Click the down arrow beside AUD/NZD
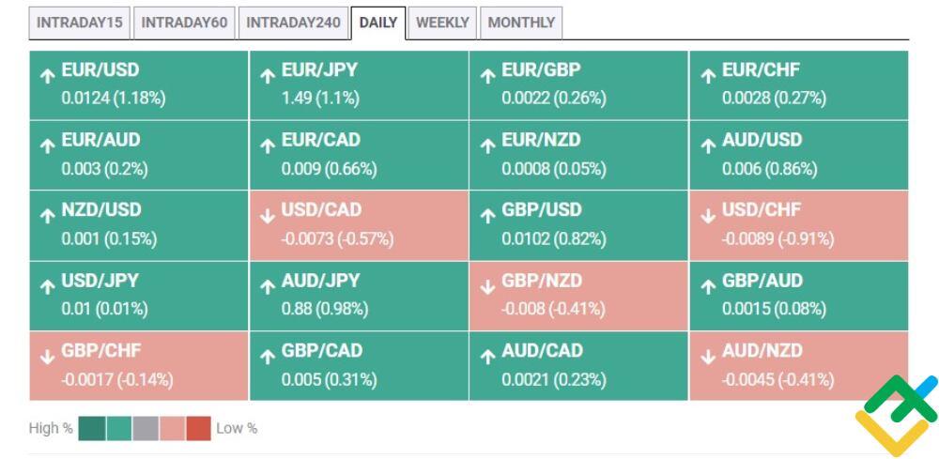This screenshot has width=939, height=459. [x=708, y=357]
